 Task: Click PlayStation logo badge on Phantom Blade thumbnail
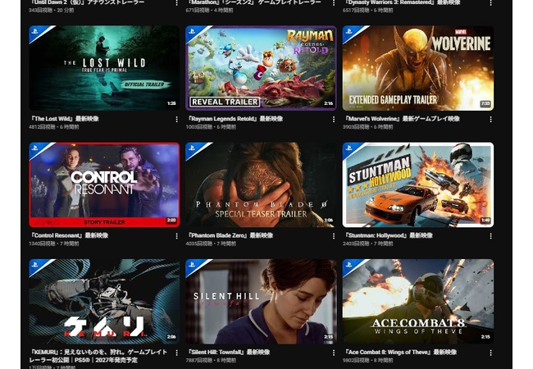point(192,148)
